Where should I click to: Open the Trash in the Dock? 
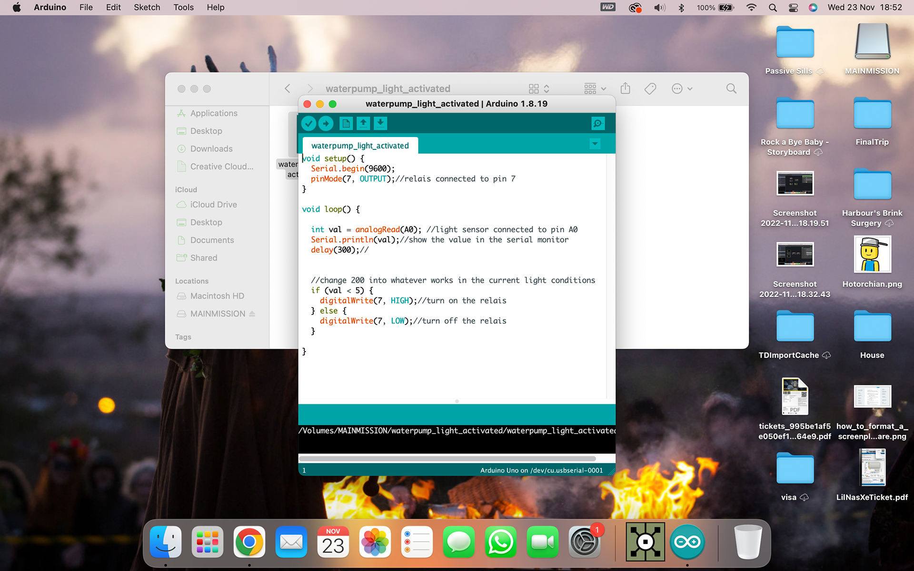click(x=748, y=542)
